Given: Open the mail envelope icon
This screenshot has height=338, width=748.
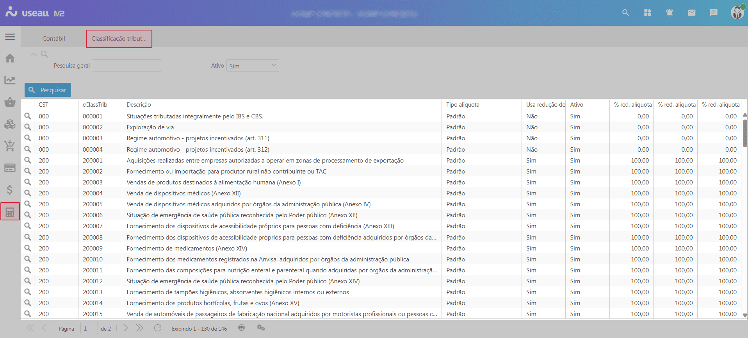Looking at the screenshot, I should point(691,13).
